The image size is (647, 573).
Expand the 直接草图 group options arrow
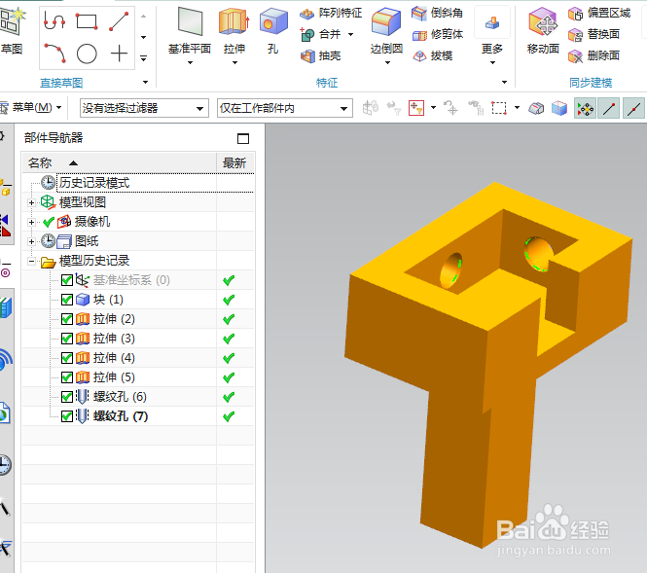click(x=145, y=83)
